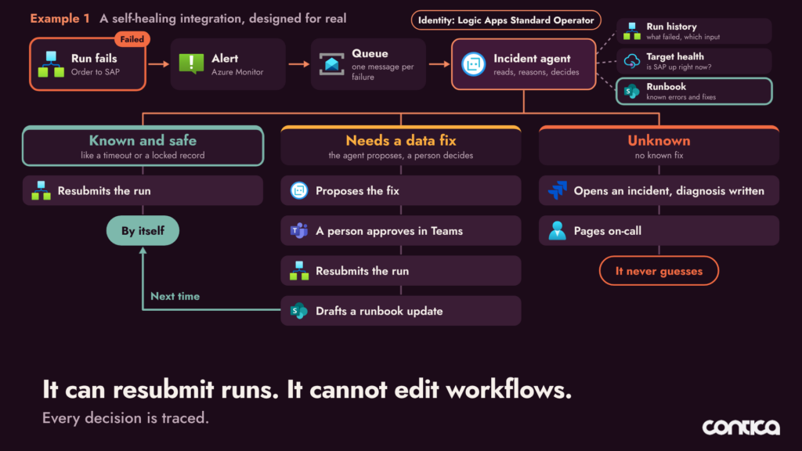Screen dimensions: 802x451
Task: Select the Target health cloud icon
Action: 632,61
